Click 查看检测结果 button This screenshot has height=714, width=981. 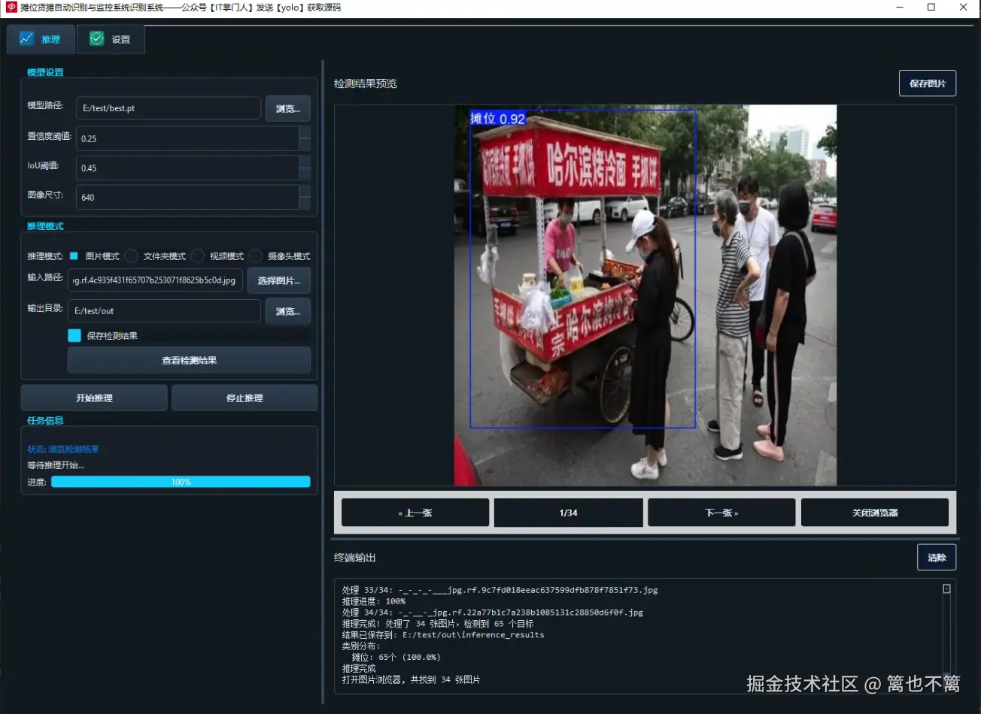click(189, 360)
